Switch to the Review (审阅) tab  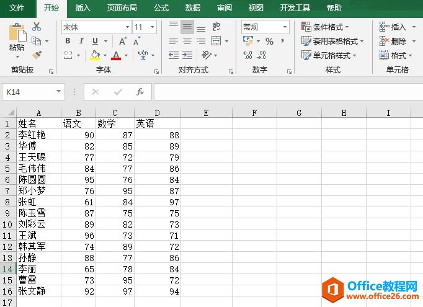point(225,8)
